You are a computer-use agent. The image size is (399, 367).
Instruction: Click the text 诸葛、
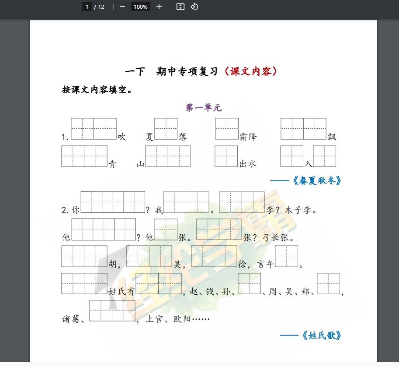click(x=73, y=319)
